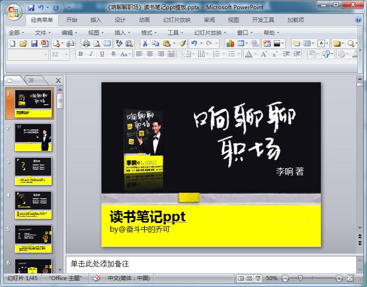Insert a table using the grid icon
This screenshot has width=367, height=287.
click(240, 43)
